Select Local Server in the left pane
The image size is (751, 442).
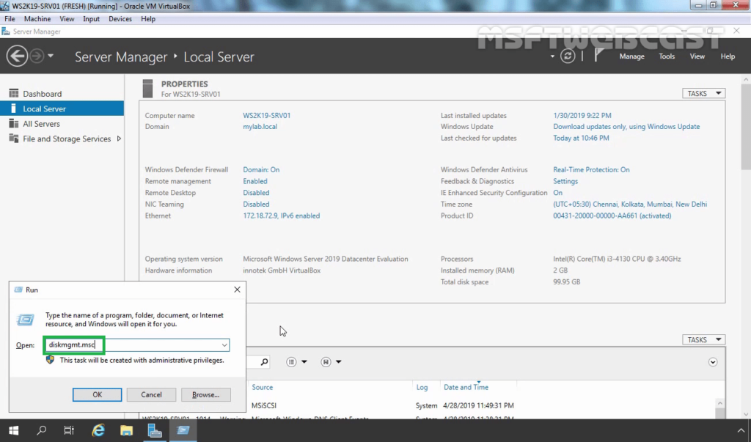coord(62,108)
